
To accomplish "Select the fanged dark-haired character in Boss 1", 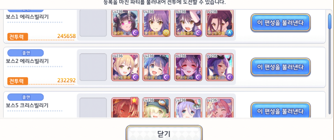I will pyautogui.click(x=188, y=23).
